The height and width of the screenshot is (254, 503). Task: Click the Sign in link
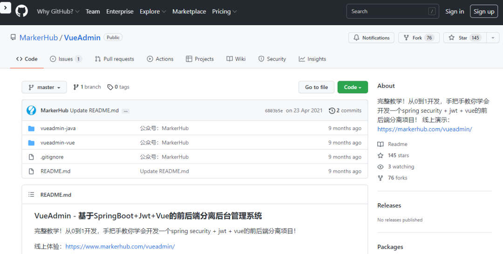tap(455, 11)
